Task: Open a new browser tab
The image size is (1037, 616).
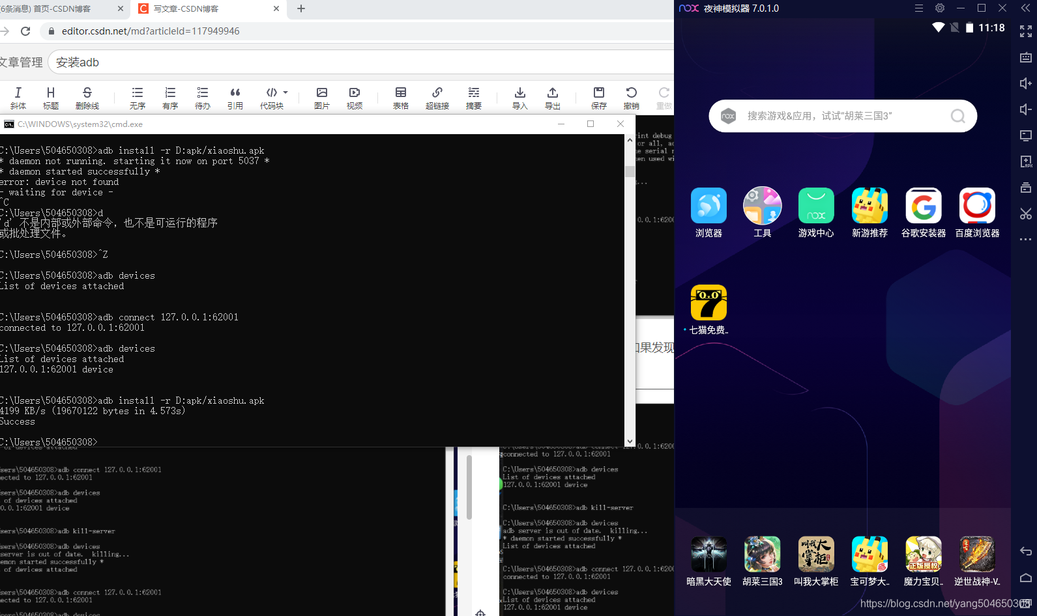Action: pos(301,8)
